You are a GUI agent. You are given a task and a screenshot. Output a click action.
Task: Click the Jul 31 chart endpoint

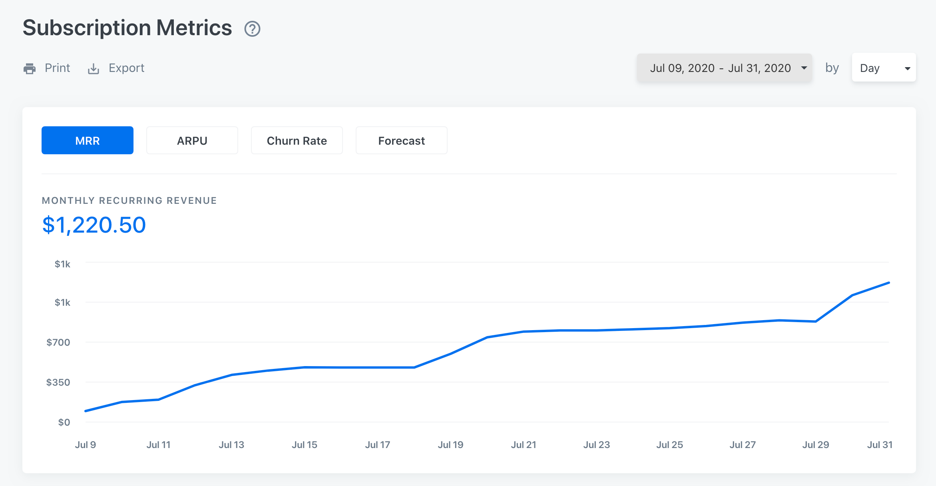pyautogui.click(x=889, y=283)
